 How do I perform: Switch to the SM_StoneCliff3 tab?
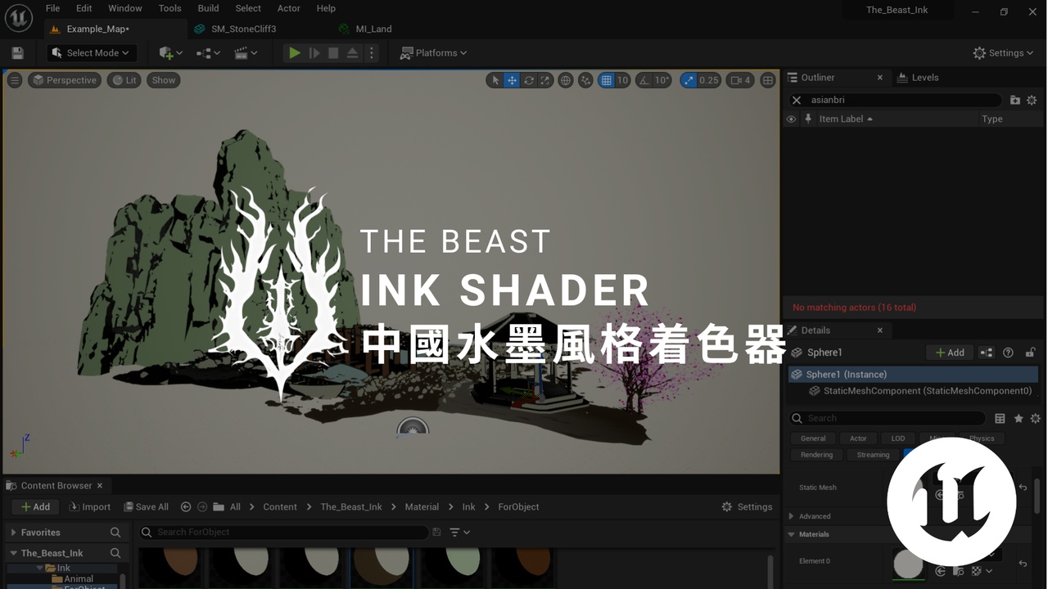pos(243,29)
